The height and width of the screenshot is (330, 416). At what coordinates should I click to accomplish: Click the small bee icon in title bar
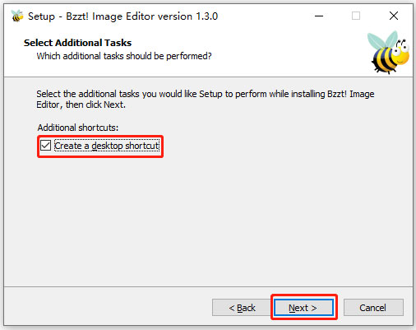(x=17, y=16)
